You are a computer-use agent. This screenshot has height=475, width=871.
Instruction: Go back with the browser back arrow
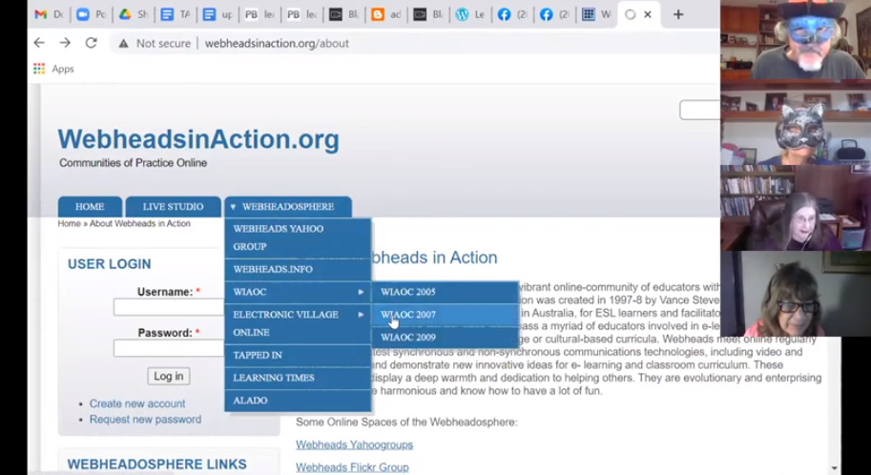coord(39,43)
